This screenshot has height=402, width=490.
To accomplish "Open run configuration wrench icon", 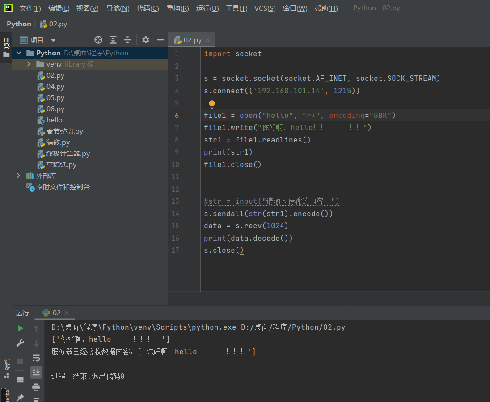I will [x=20, y=343].
